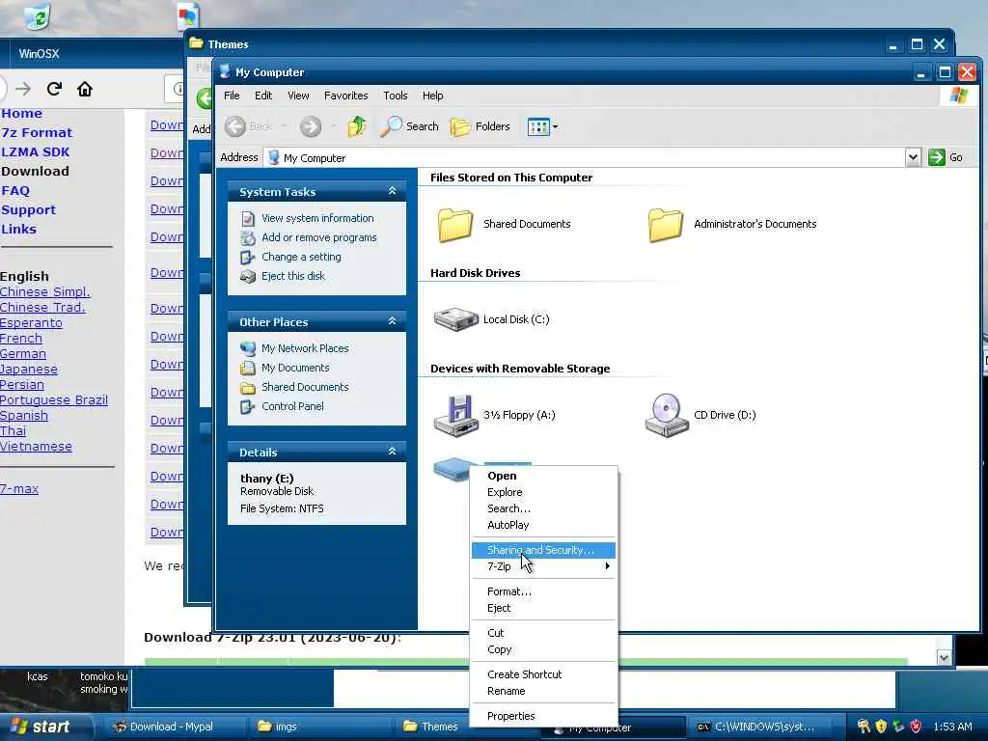Select the CD Drive (D:) icon
Screen dimensions: 988x741
pyautogui.click(x=667, y=415)
